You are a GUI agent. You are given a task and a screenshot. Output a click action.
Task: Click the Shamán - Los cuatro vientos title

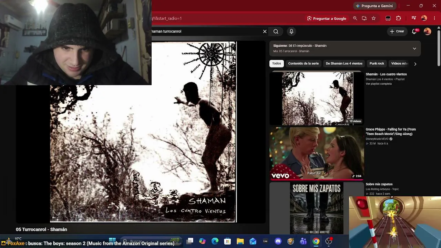(x=386, y=74)
